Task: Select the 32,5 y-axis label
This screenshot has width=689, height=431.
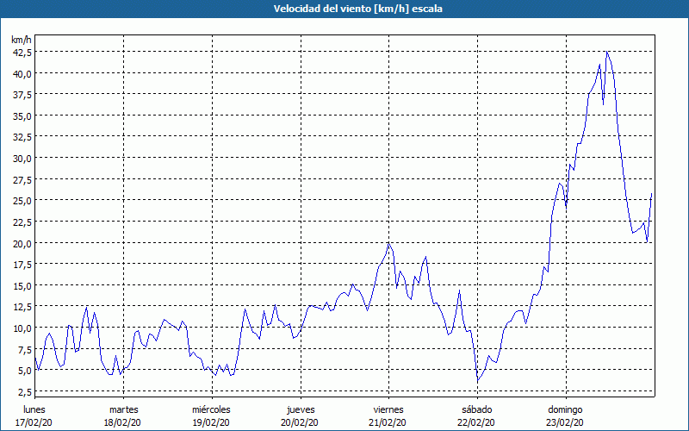Action: [22, 137]
